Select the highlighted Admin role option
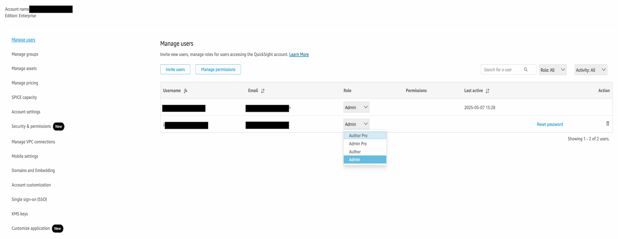Image resolution: width=618 pixels, height=239 pixels. point(365,160)
